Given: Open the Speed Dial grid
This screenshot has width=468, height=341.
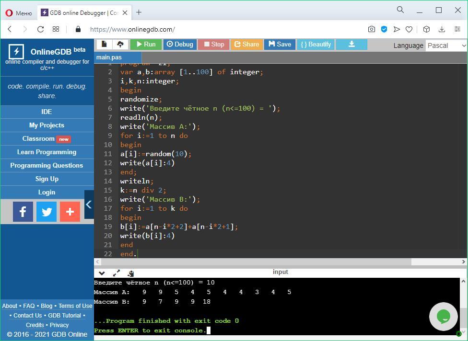Looking at the screenshot, I should coord(56,29).
